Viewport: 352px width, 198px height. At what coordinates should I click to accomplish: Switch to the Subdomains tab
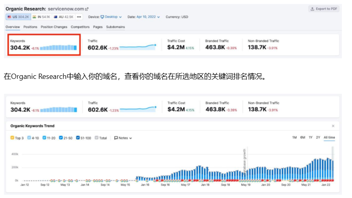tap(115, 27)
